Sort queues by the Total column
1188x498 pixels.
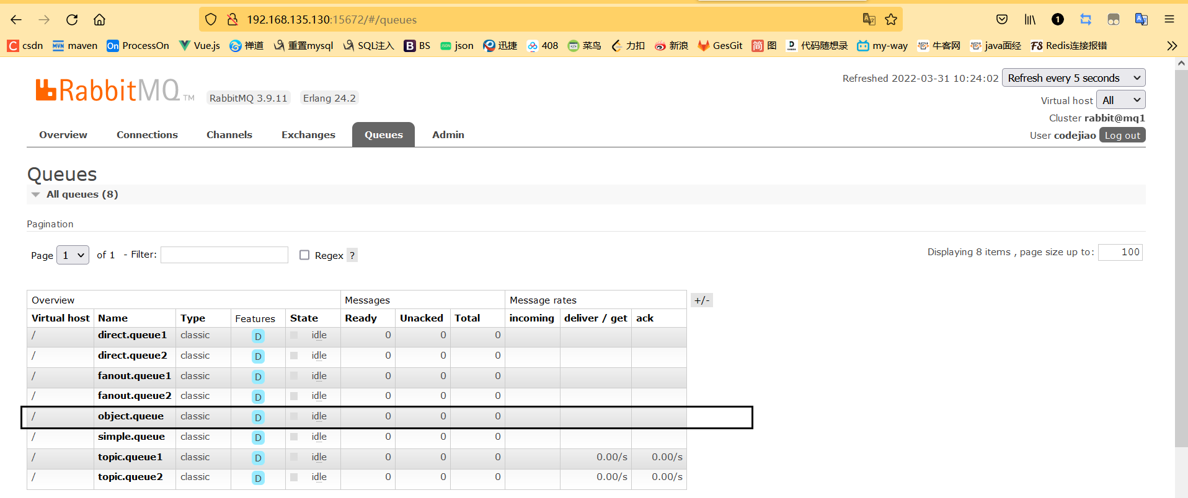tap(468, 318)
